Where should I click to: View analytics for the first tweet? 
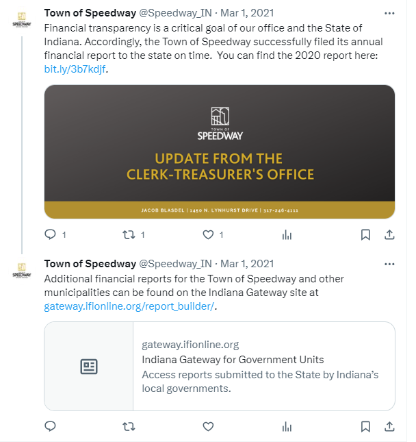click(287, 234)
